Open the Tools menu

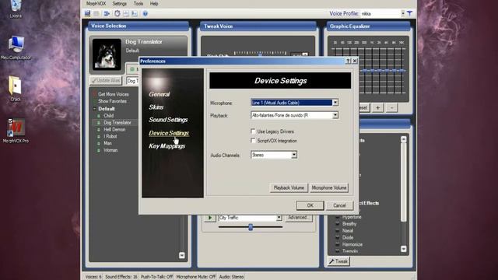[139, 4]
